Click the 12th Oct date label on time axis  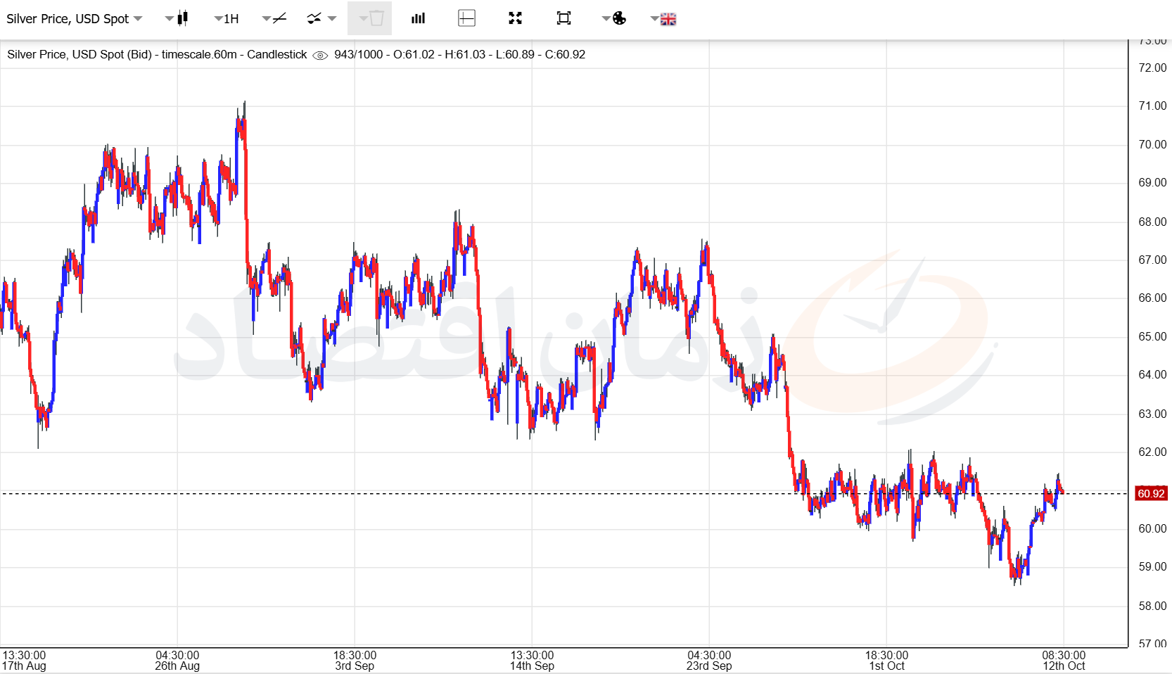pos(1064,666)
